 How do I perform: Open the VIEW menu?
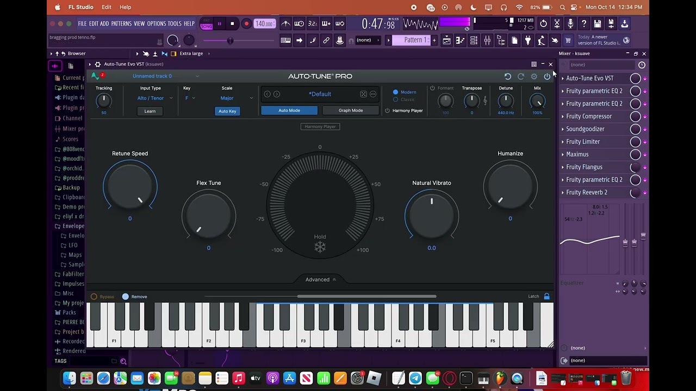coord(139,24)
